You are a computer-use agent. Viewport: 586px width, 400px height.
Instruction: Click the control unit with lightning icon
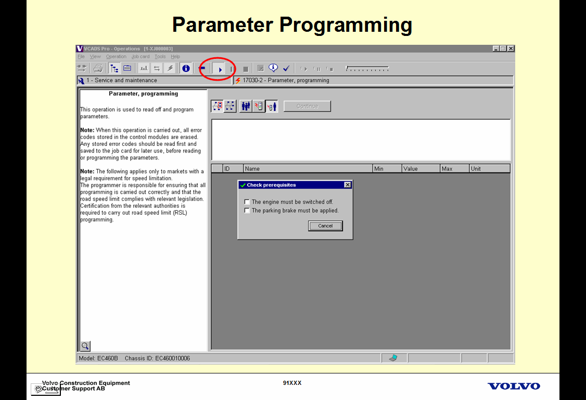[258, 106]
